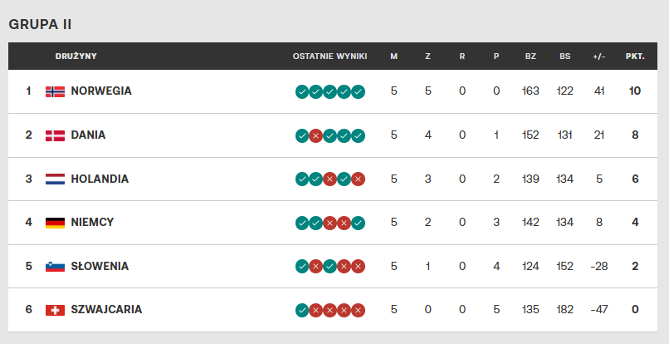
Task: Click the Denmark flag icon
Action: point(55,135)
